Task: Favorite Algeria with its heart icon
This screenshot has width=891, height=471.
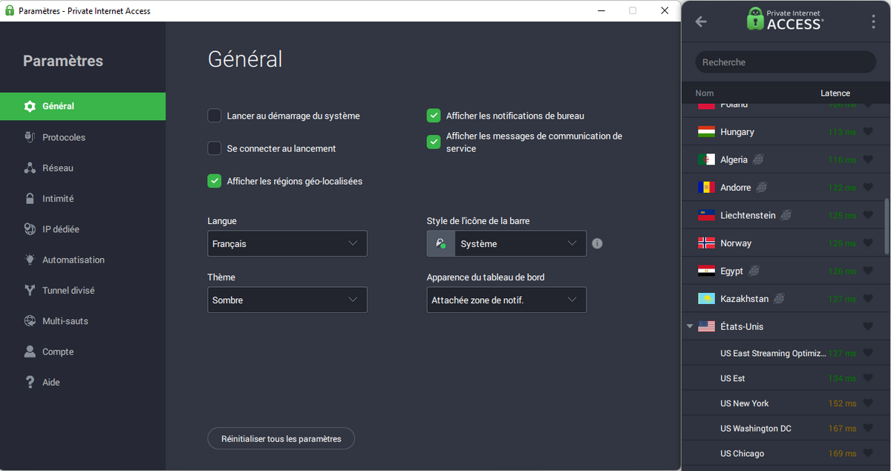Action: 867,159
